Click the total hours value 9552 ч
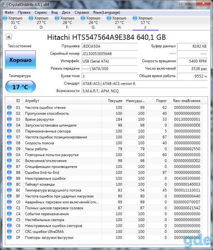213x250 pixels. pos(192,76)
